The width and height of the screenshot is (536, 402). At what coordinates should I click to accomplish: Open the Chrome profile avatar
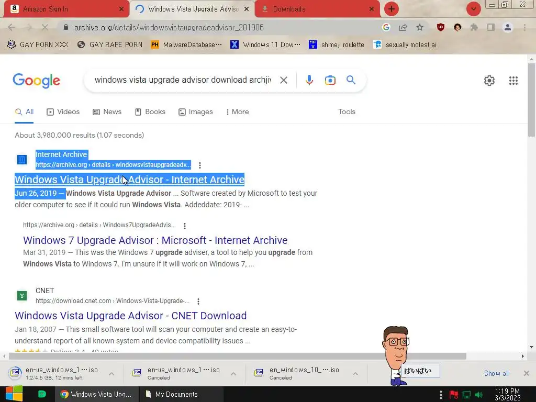click(x=508, y=27)
